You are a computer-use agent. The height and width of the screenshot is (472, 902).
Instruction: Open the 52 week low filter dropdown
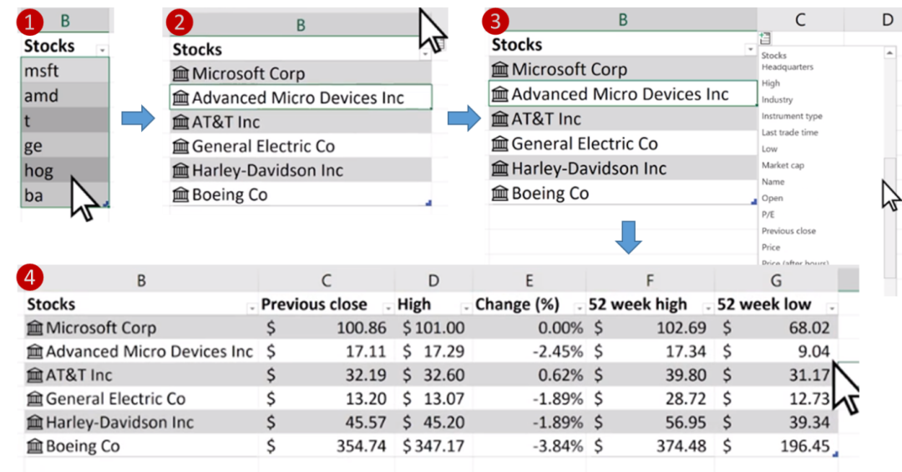[x=832, y=309]
